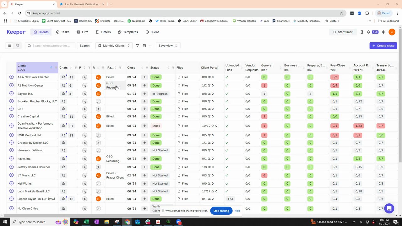Stop sharing the screen with Loom
This screenshot has width=402, height=226.
pos(221,211)
